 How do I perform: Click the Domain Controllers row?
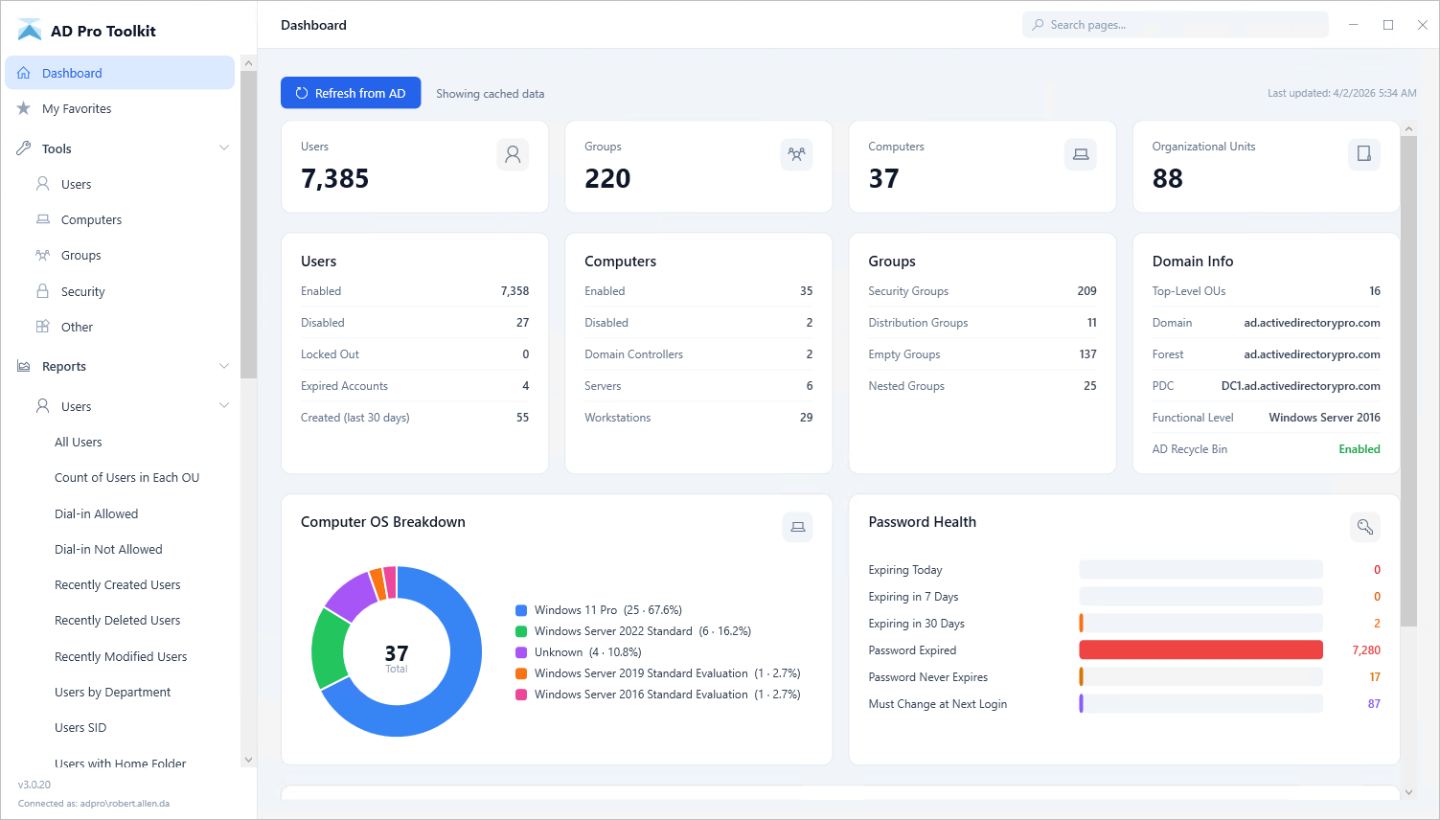(x=698, y=354)
